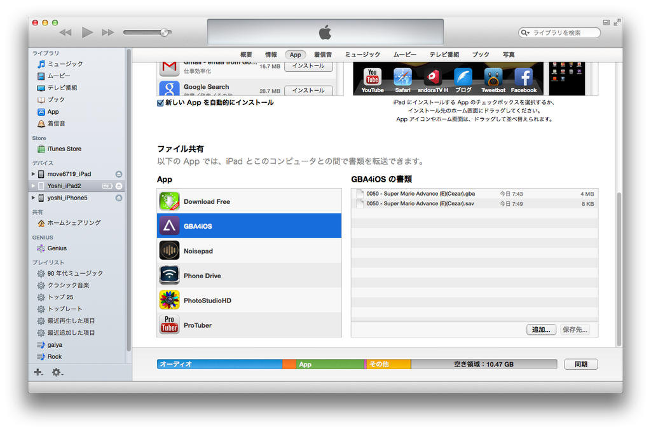Select the second home screen thumbnail
Image resolution: width=651 pixels, height=432 pixels.
[x=566, y=78]
